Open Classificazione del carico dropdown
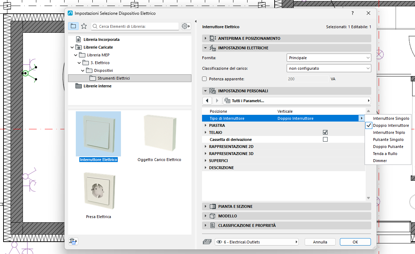 point(329,68)
